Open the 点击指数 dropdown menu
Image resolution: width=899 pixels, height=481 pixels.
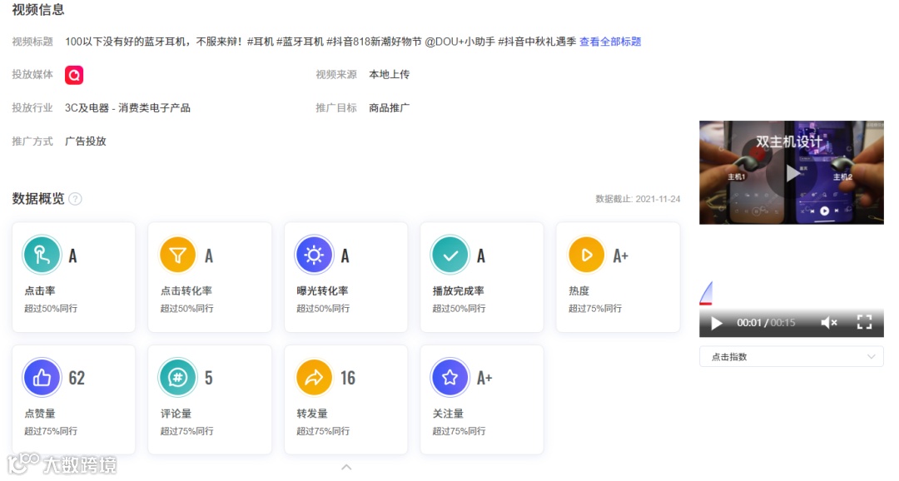[791, 356]
